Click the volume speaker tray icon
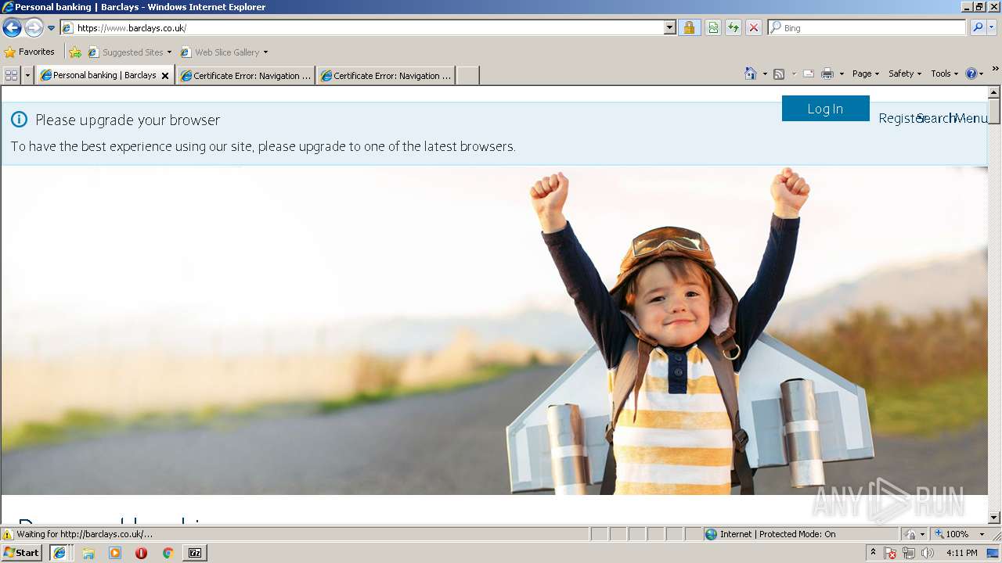Screen dimensions: 1002x563 (928, 553)
